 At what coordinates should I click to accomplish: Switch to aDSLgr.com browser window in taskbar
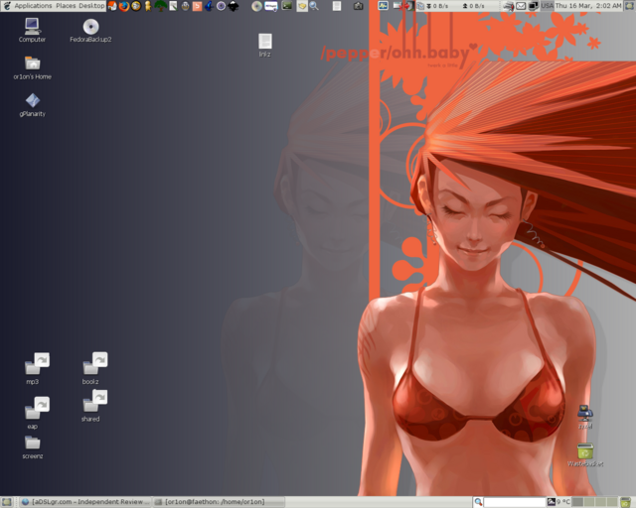[x=85, y=502]
